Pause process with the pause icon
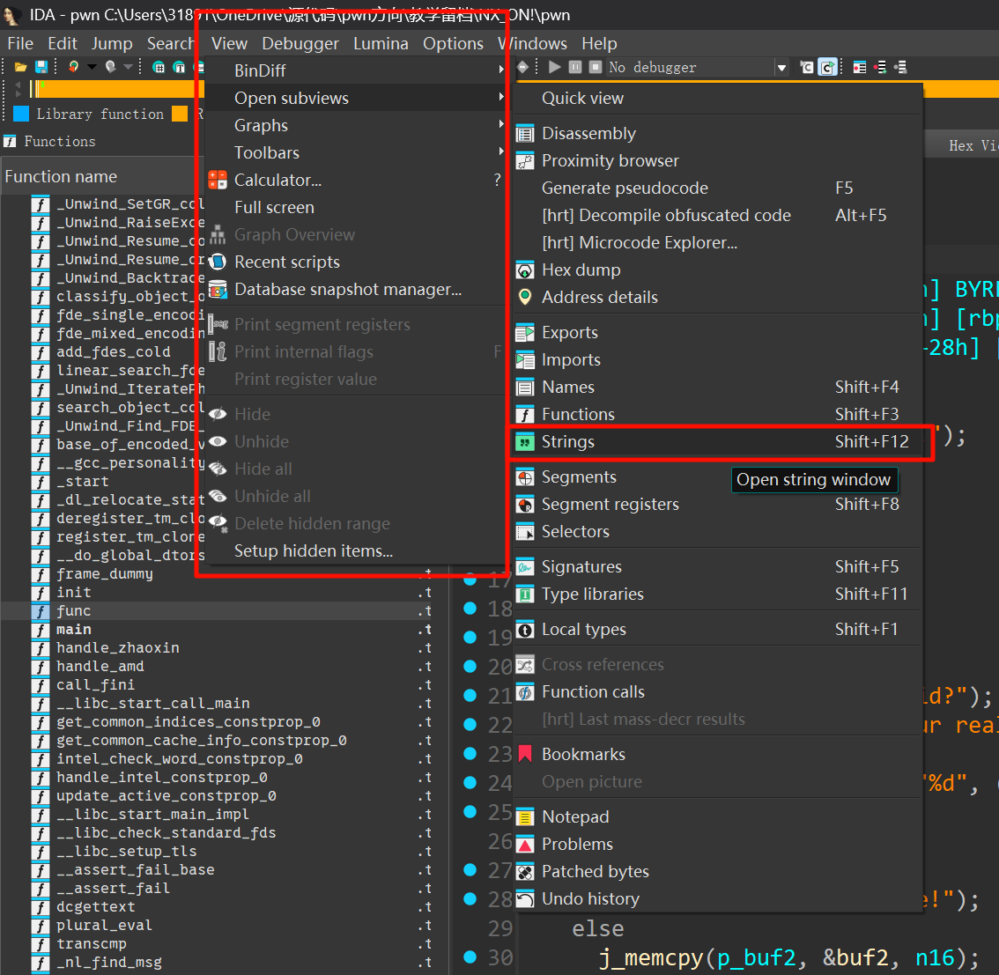This screenshot has height=975, width=999. [x=575, y=67]
